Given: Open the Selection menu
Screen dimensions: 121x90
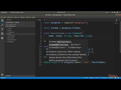Looking at the screenshot, I should (x=10, y=17).
